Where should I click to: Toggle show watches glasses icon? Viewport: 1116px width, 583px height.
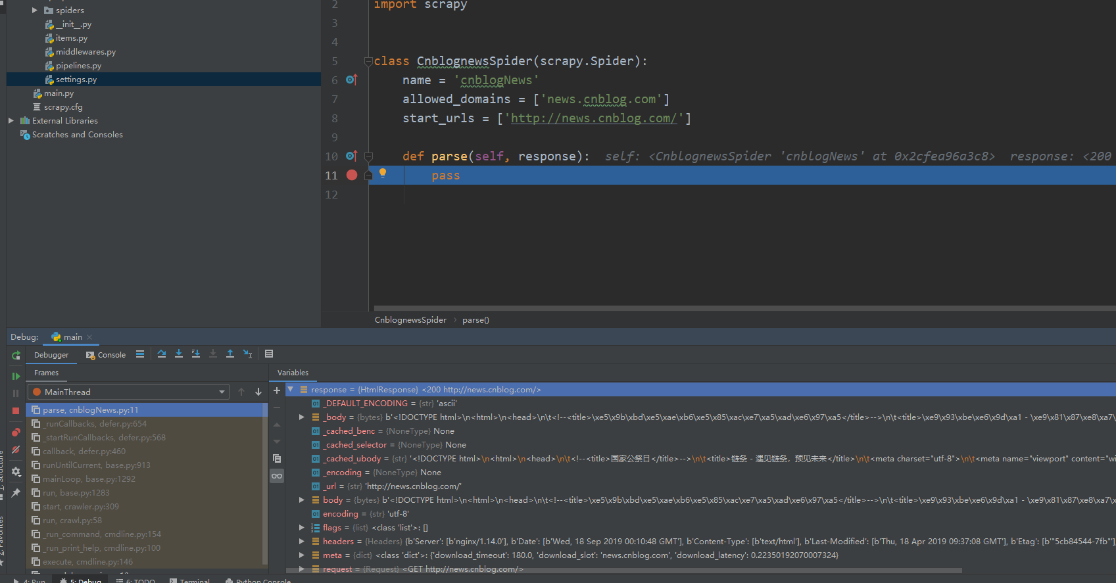click(277, 476)
